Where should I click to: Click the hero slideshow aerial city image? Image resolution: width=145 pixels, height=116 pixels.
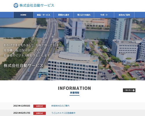[x=72, y=49]
